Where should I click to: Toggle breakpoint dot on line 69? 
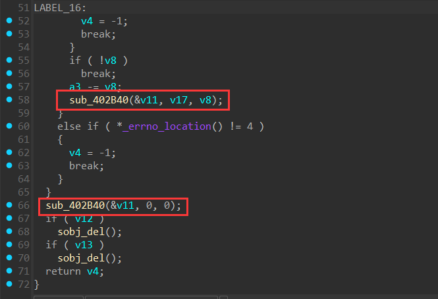pos(9,244)
